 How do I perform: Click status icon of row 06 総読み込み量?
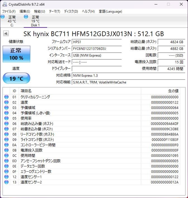pyautogui.click(x=6, y=124)
